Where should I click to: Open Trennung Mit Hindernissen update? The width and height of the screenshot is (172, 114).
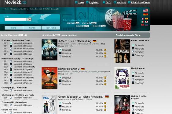pyautogui.click(x=14, y=102)
